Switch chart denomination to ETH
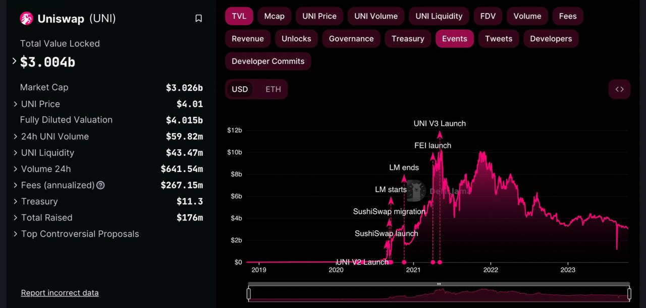646x308 pixels. [273, 89]
